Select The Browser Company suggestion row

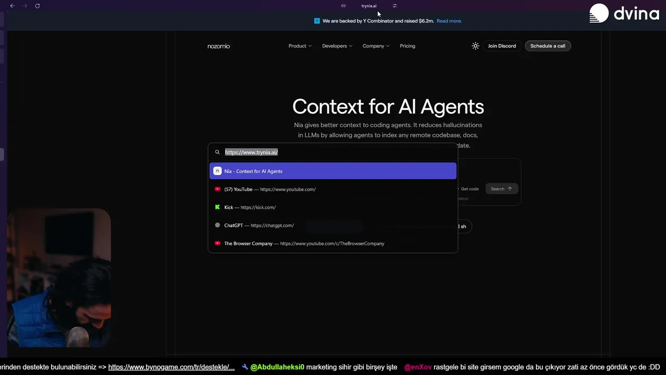(333, 243)
